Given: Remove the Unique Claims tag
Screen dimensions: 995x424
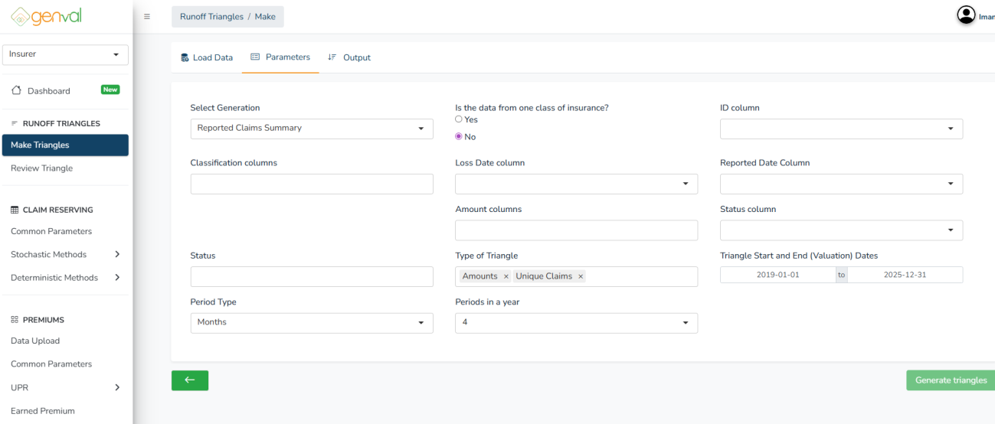Looking at the screenshot, I should pyautogui.click(x=581, y=276).
